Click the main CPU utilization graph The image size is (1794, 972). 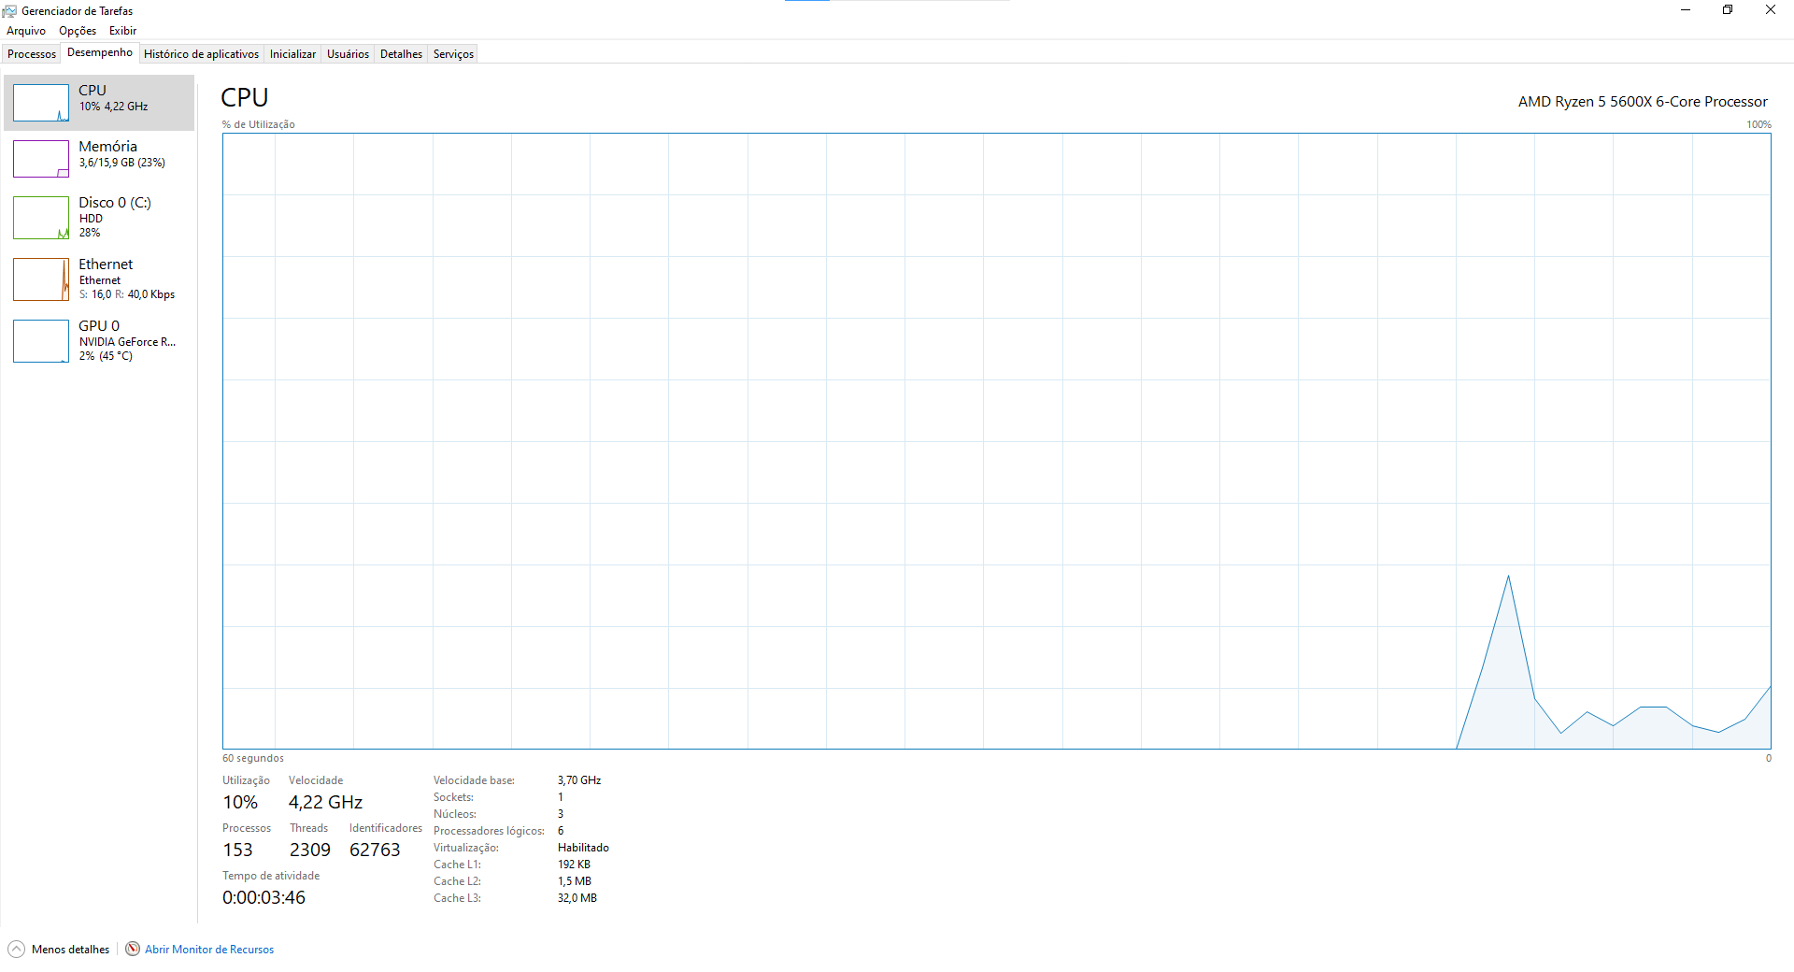click(x=996, y=441)
